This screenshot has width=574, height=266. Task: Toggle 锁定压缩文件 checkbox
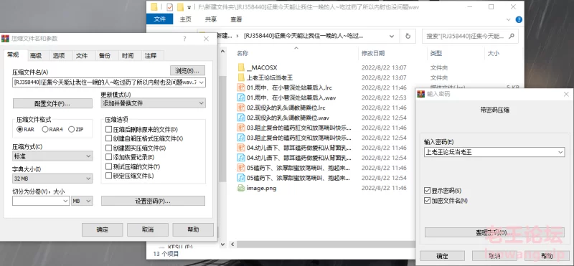(108, 176)
